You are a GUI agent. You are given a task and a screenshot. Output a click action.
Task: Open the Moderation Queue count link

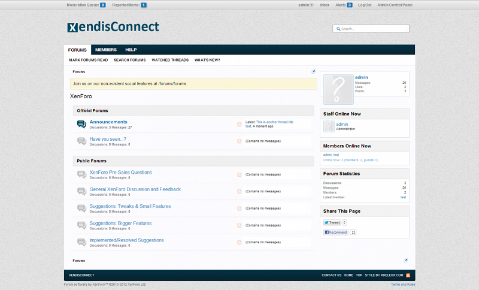[103, 5]
